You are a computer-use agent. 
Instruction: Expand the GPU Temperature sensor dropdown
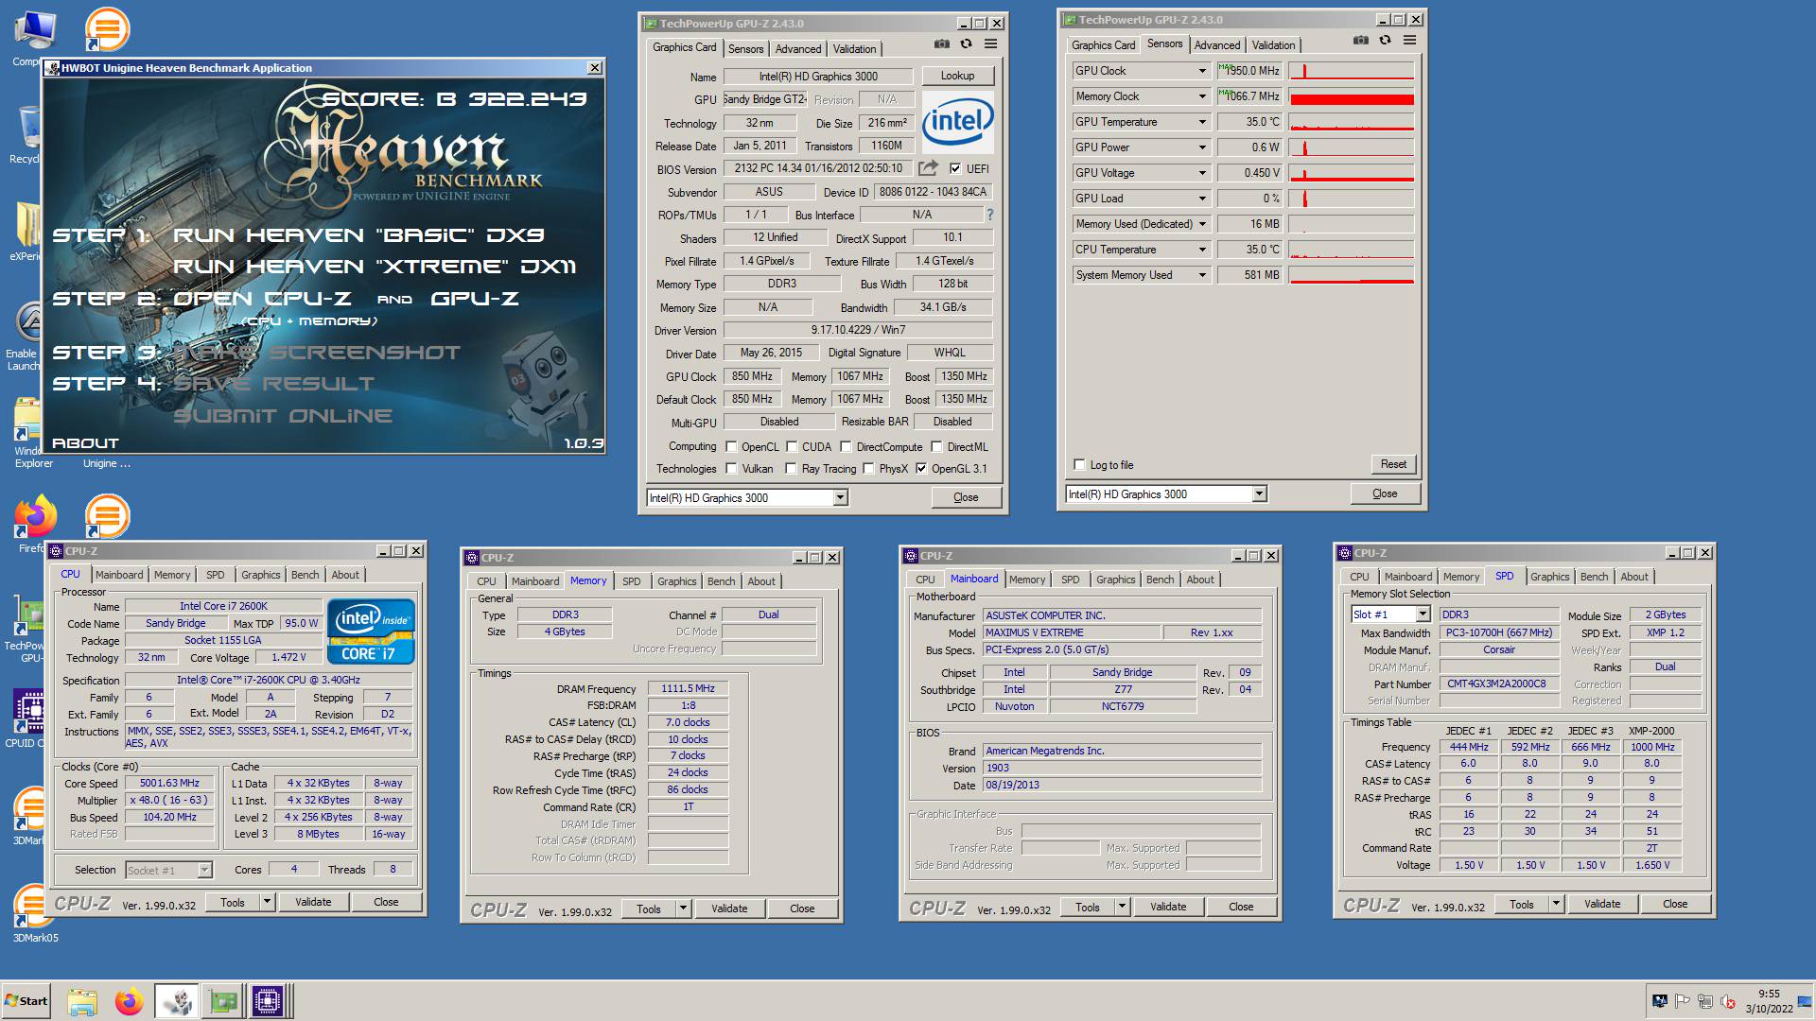coord(1202,122)
